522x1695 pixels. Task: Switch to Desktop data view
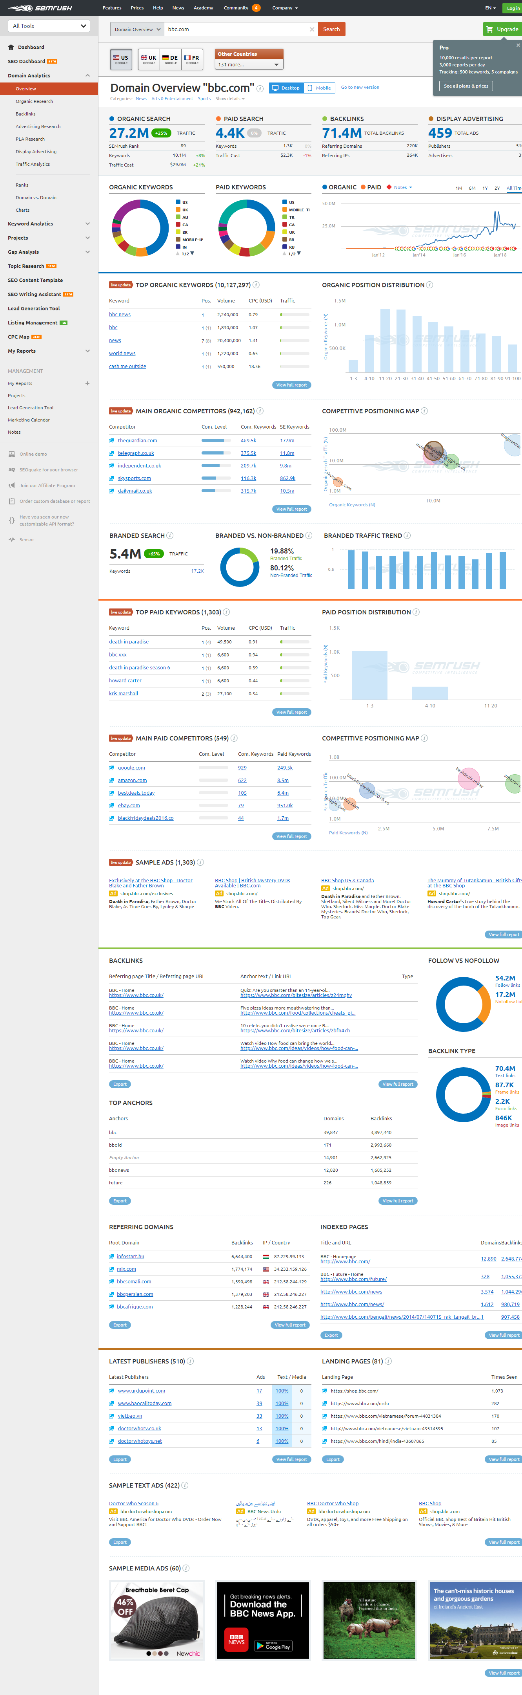pyautogui.click(x=286, y=88)
